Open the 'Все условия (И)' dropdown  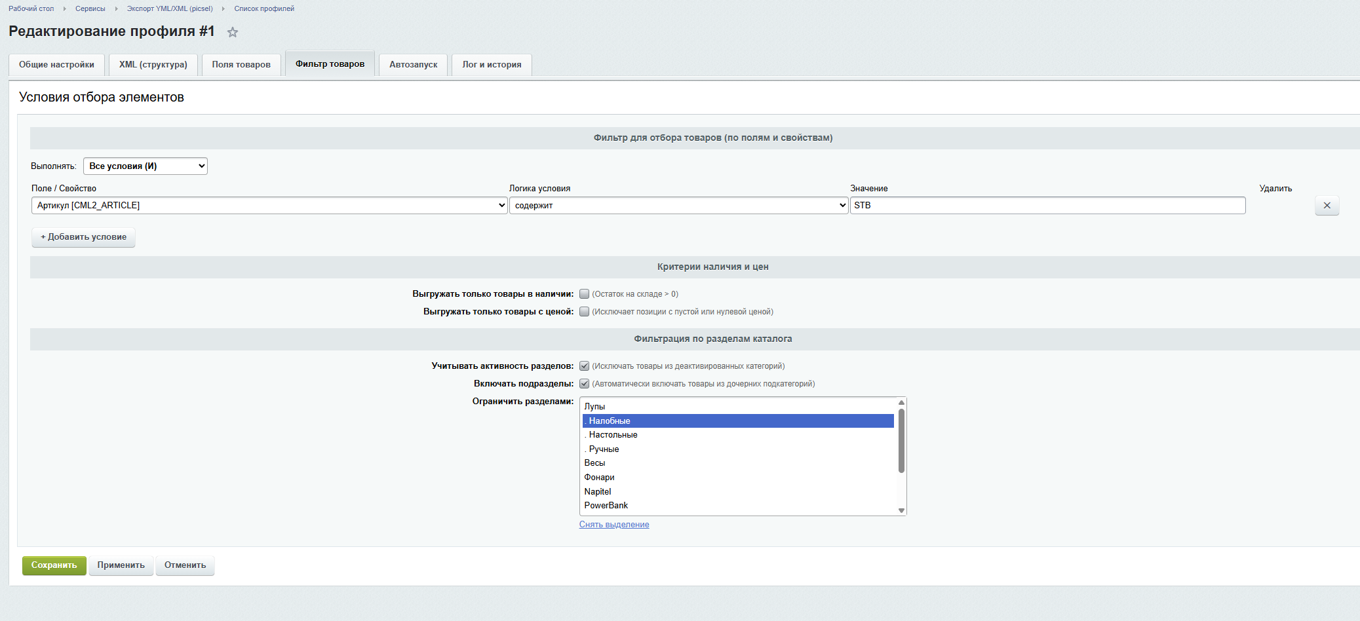tap(146, 166)
